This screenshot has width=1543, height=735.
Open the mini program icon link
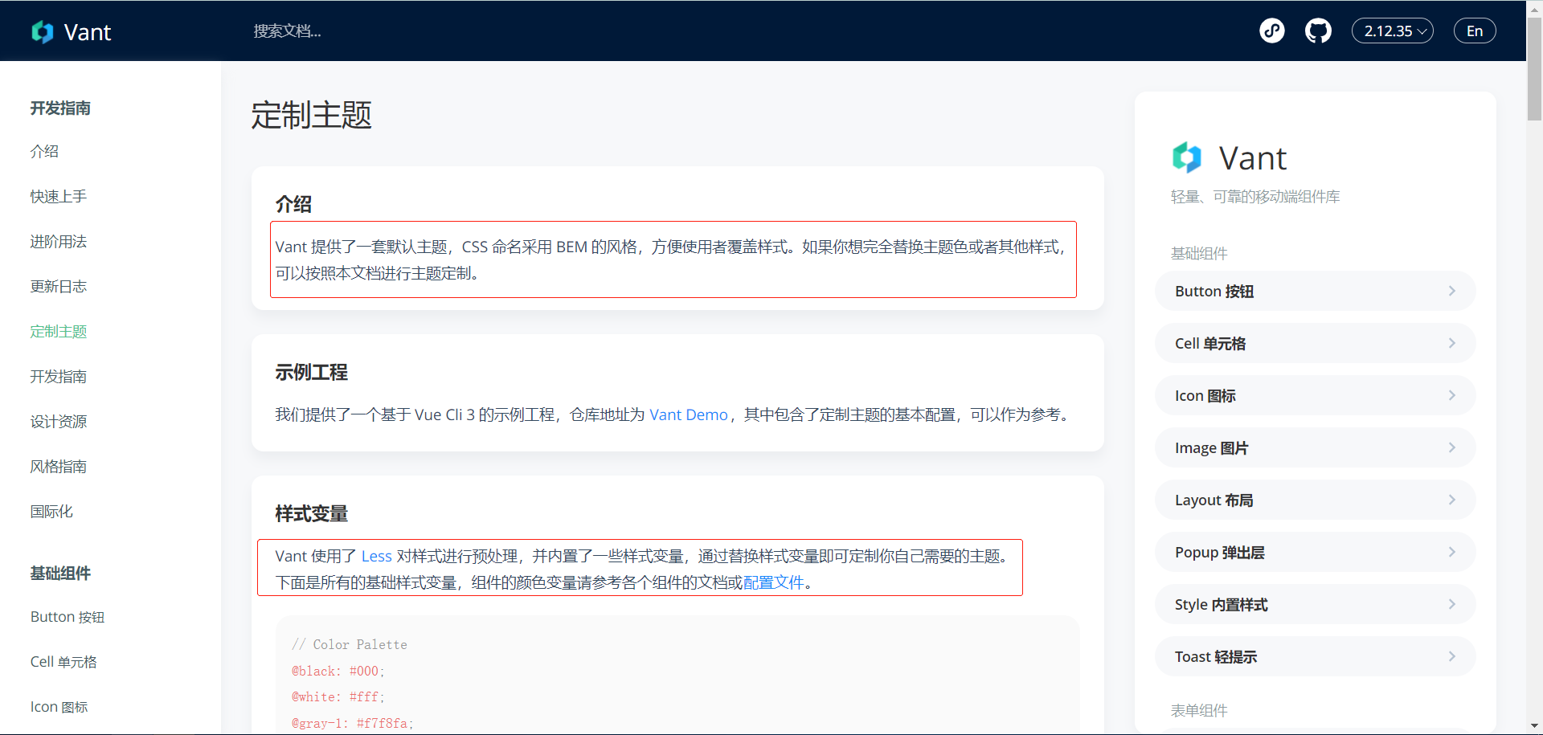pyautogui.click(x=1271, y=31)
